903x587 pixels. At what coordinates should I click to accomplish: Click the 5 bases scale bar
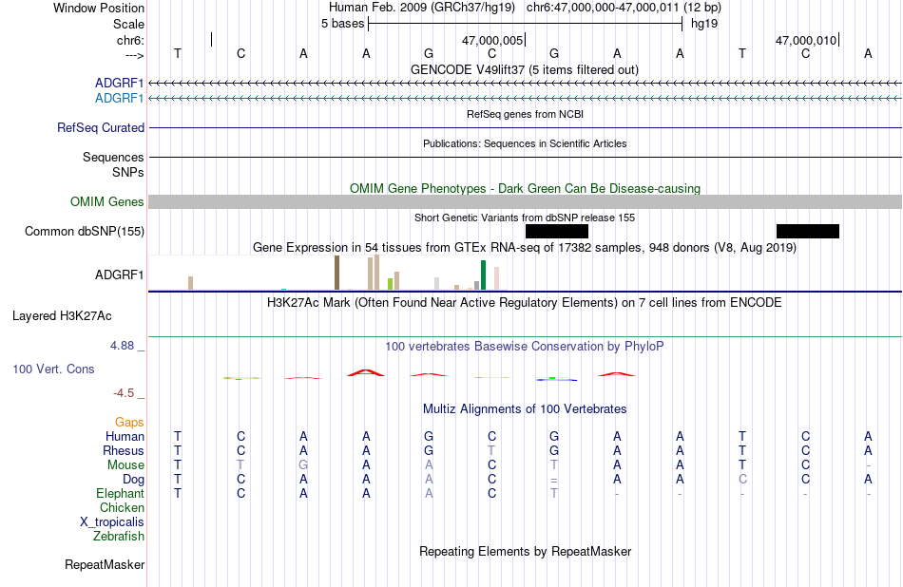(x=526, y=24)
